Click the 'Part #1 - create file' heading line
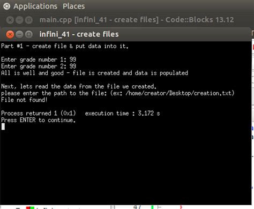The height and width of the screenshot is (209, 254). (65, 46)
